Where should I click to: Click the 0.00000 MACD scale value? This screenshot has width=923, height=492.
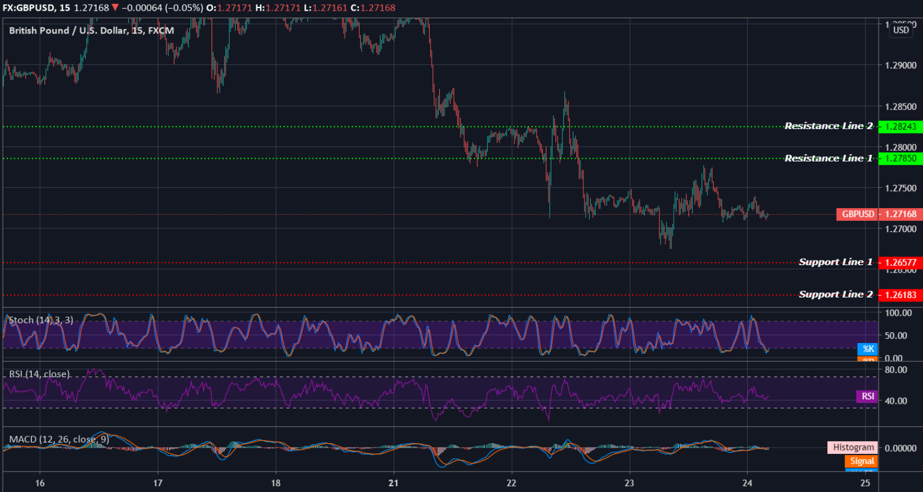(x=901, y=448)
